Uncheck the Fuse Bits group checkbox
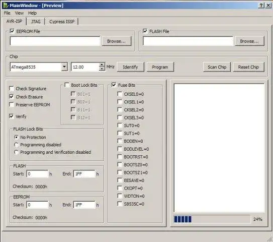The height and width of the screenshot is (242, 273). point(114,85)
